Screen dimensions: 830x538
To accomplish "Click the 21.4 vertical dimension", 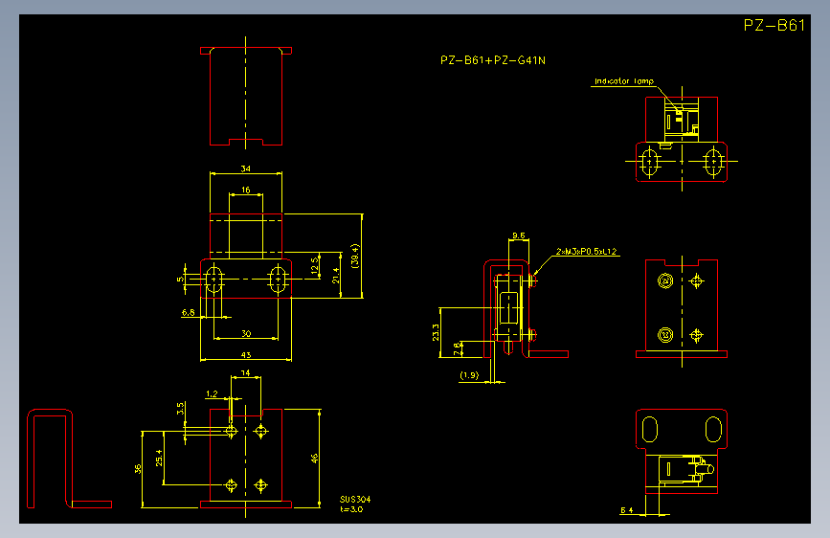I will click(336, 276).
